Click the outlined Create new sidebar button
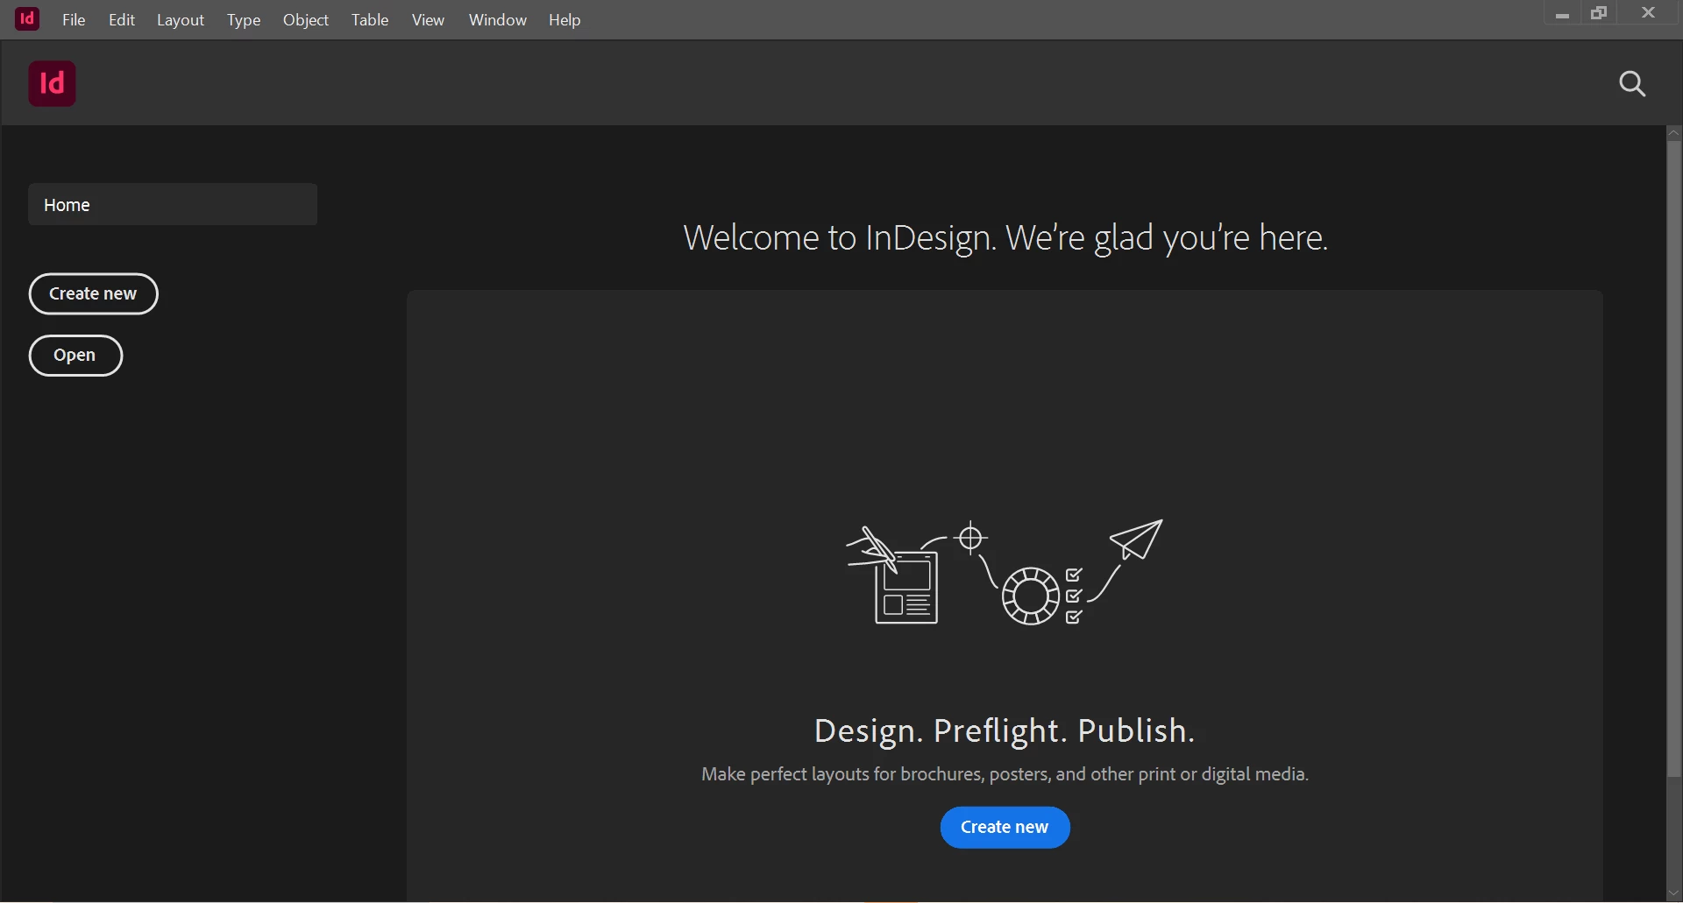 (x=94, y=294)
